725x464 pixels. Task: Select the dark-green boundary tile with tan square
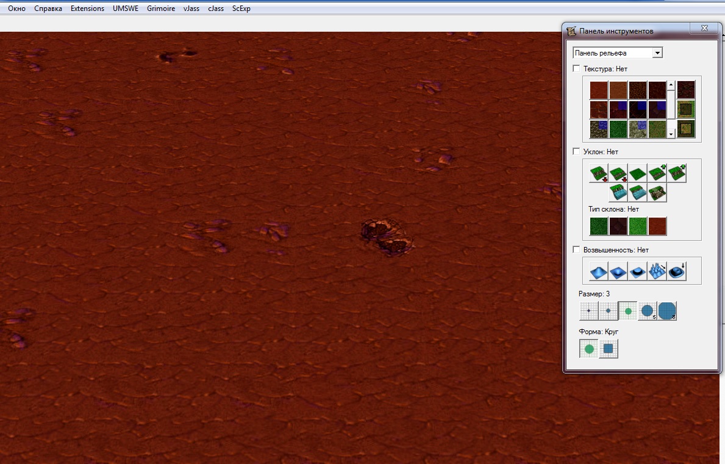(686, 129)
